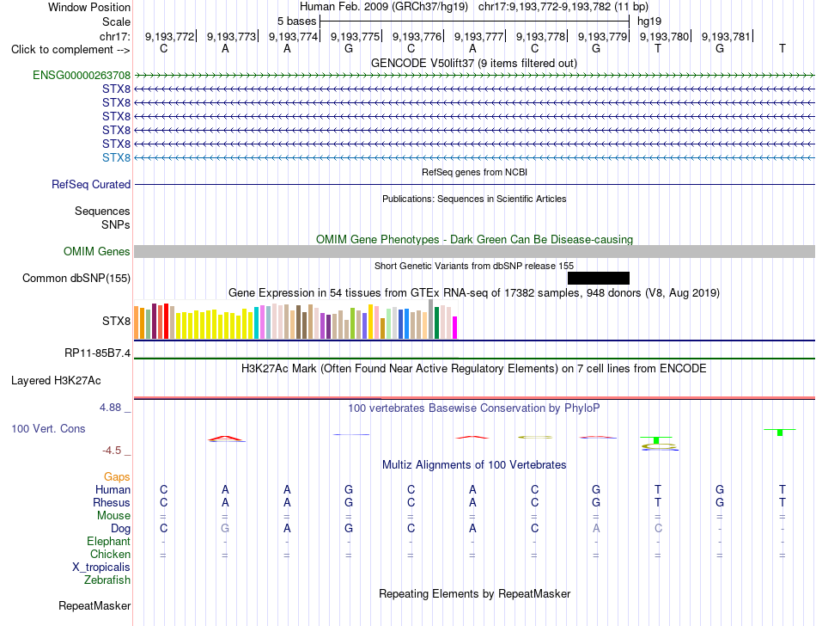Click the genome header 'Human Feb. 2009 (GRCh37/hg19)'

coord(384,7)
